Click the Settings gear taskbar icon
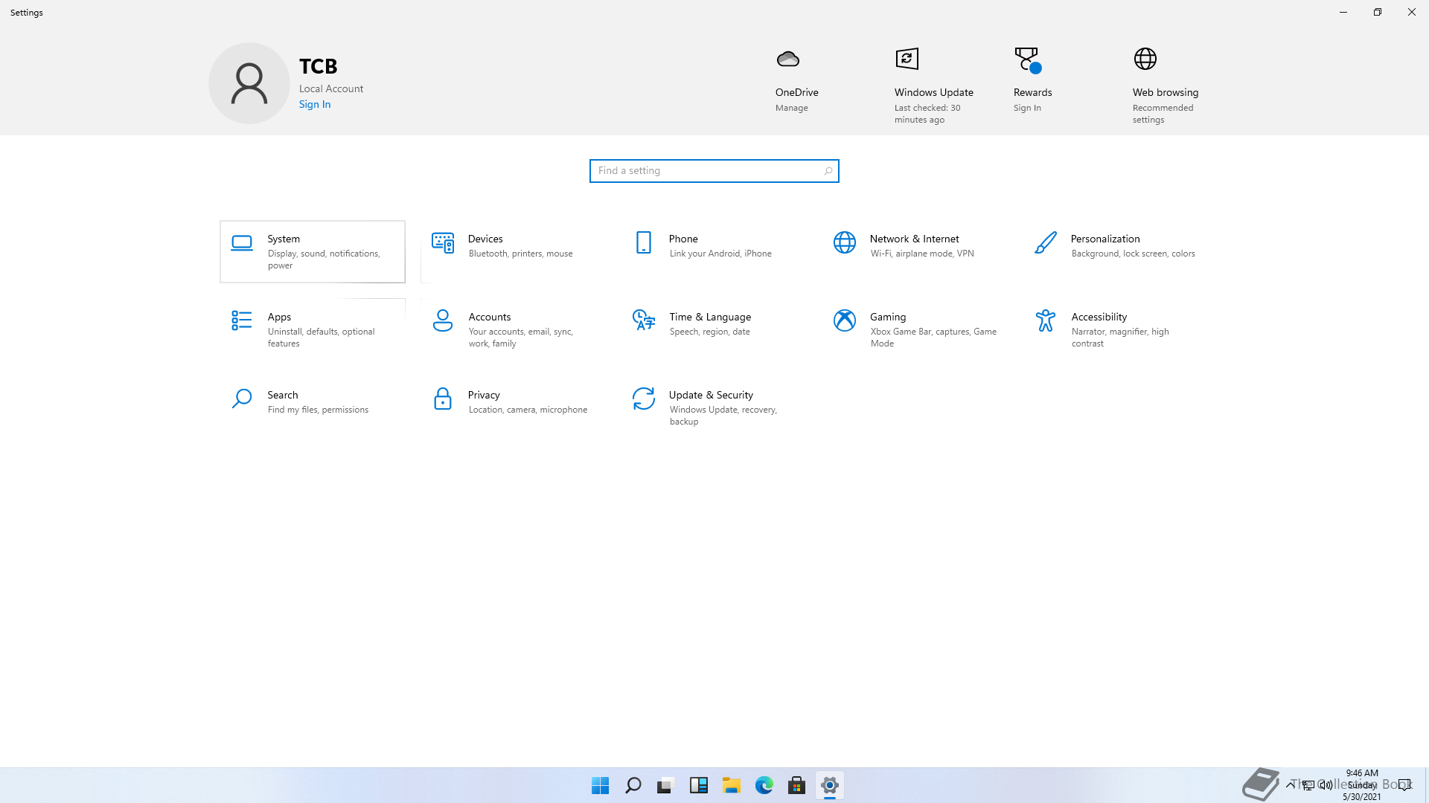1429x803 pixels. [829, 785]
